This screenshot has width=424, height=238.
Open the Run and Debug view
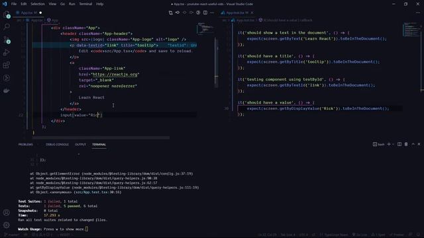(7, 52)
